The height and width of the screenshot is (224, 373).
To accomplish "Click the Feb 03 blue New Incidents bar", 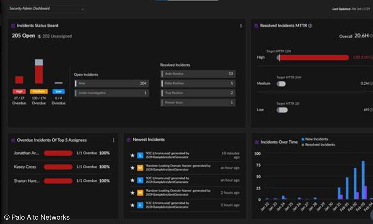I will coord(363,180).
